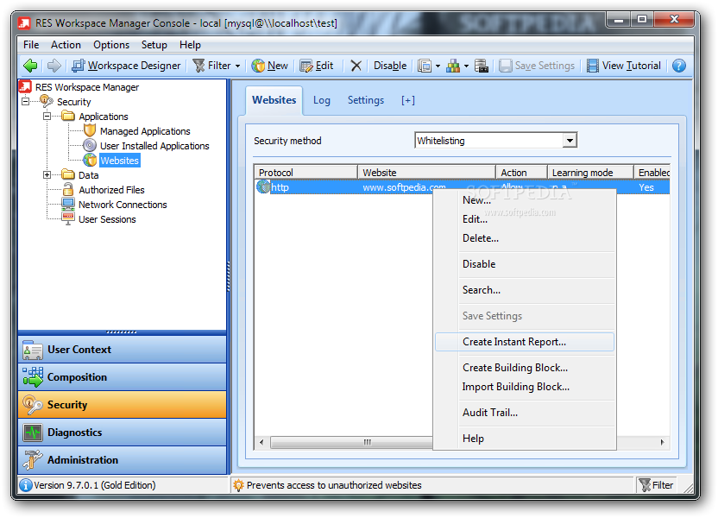Click the Administration tools icon

coord(33,460)
